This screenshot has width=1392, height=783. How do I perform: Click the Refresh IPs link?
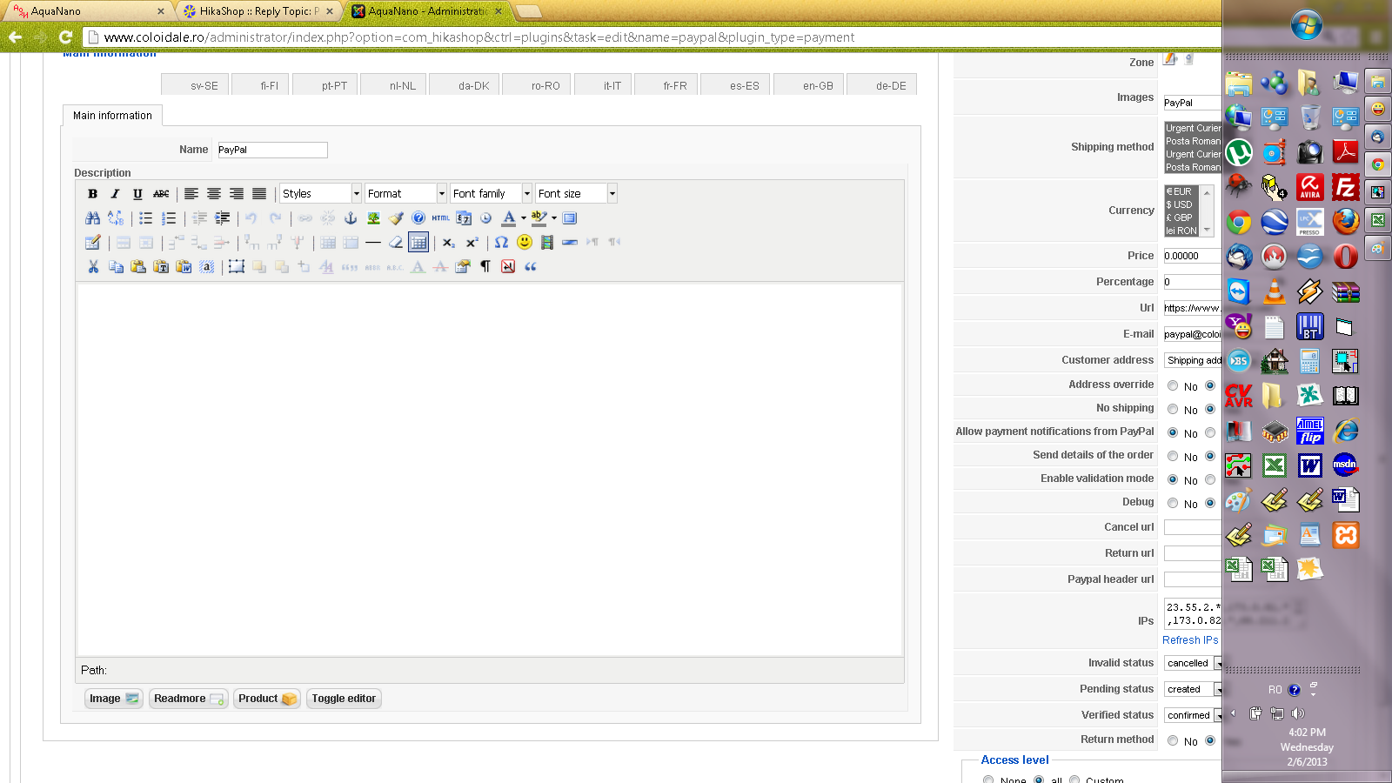point(1190,640)
